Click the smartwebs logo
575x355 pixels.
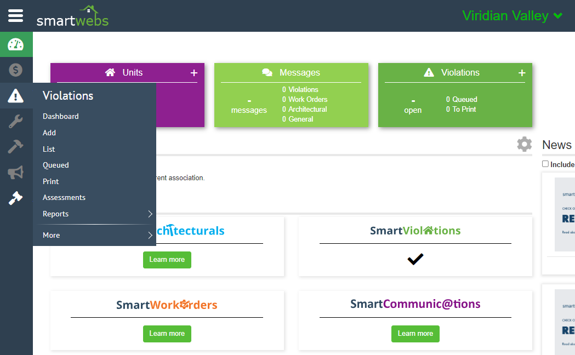tap(72, 16)
